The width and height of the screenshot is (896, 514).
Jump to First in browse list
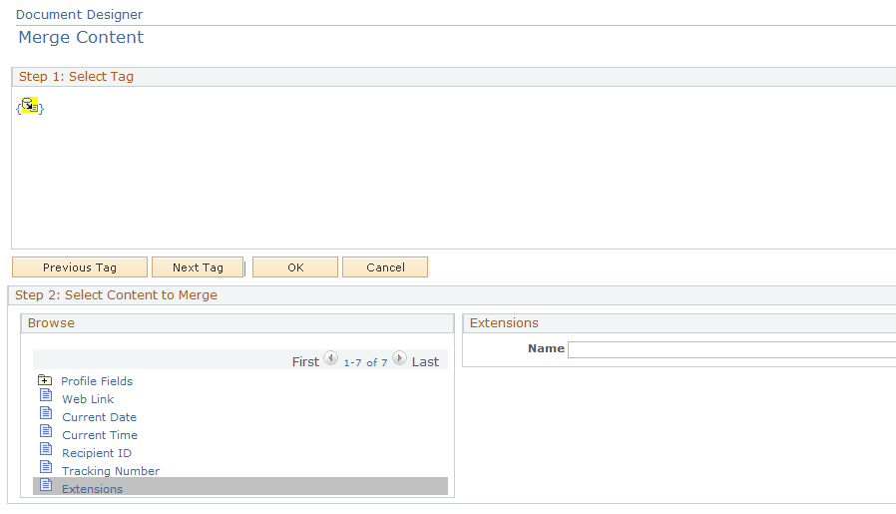coord(305,362)
